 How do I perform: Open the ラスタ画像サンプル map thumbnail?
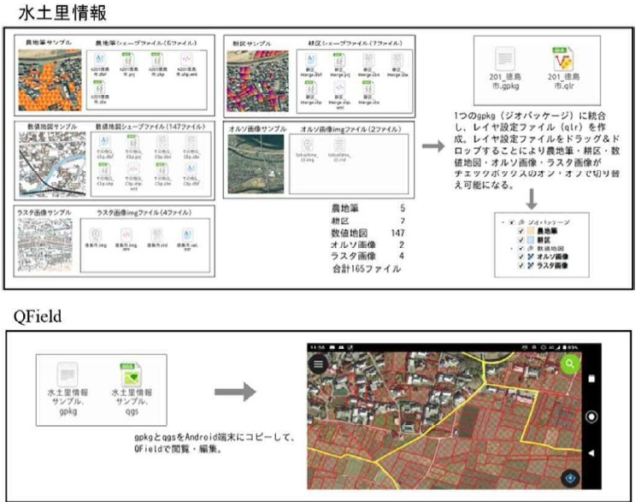pyautogui.click(x=45, y=245)
